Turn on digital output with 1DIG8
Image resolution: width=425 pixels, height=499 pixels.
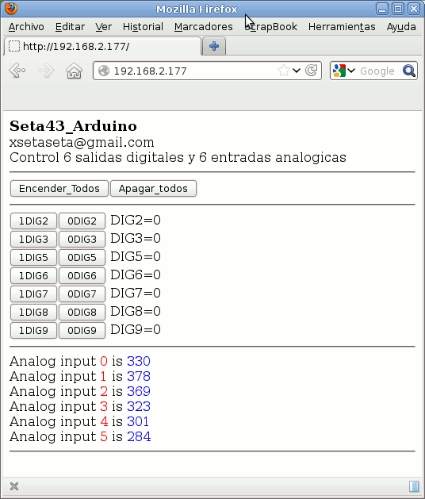[x=33, y=313]
